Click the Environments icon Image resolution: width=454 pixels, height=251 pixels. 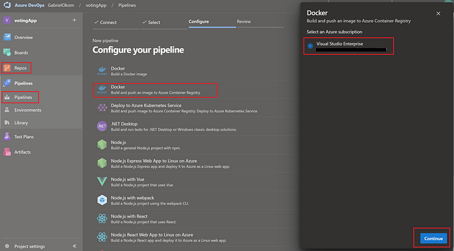click(7, 110)
